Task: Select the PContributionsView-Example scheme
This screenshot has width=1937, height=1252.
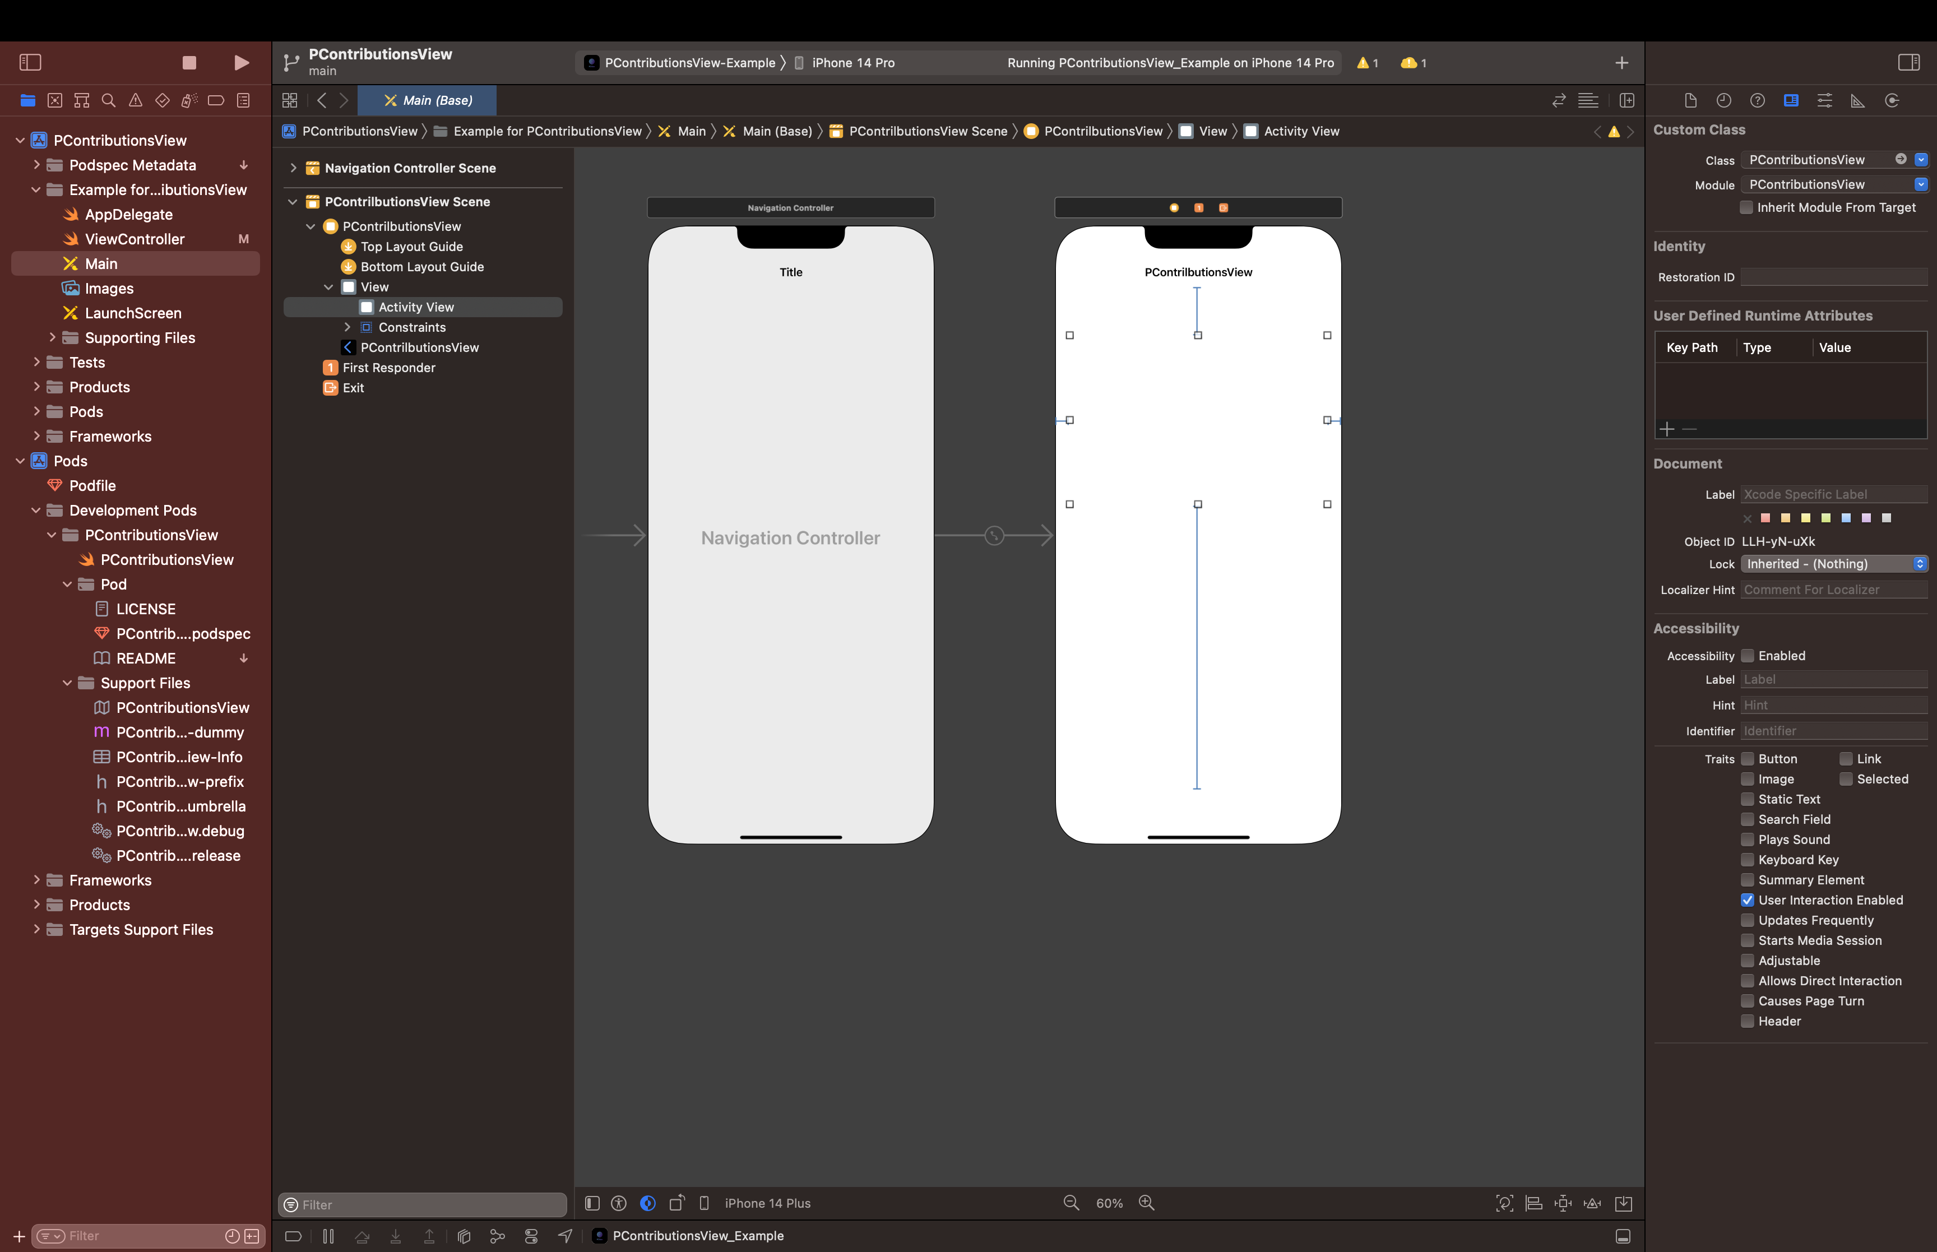Action: (680, 63)
